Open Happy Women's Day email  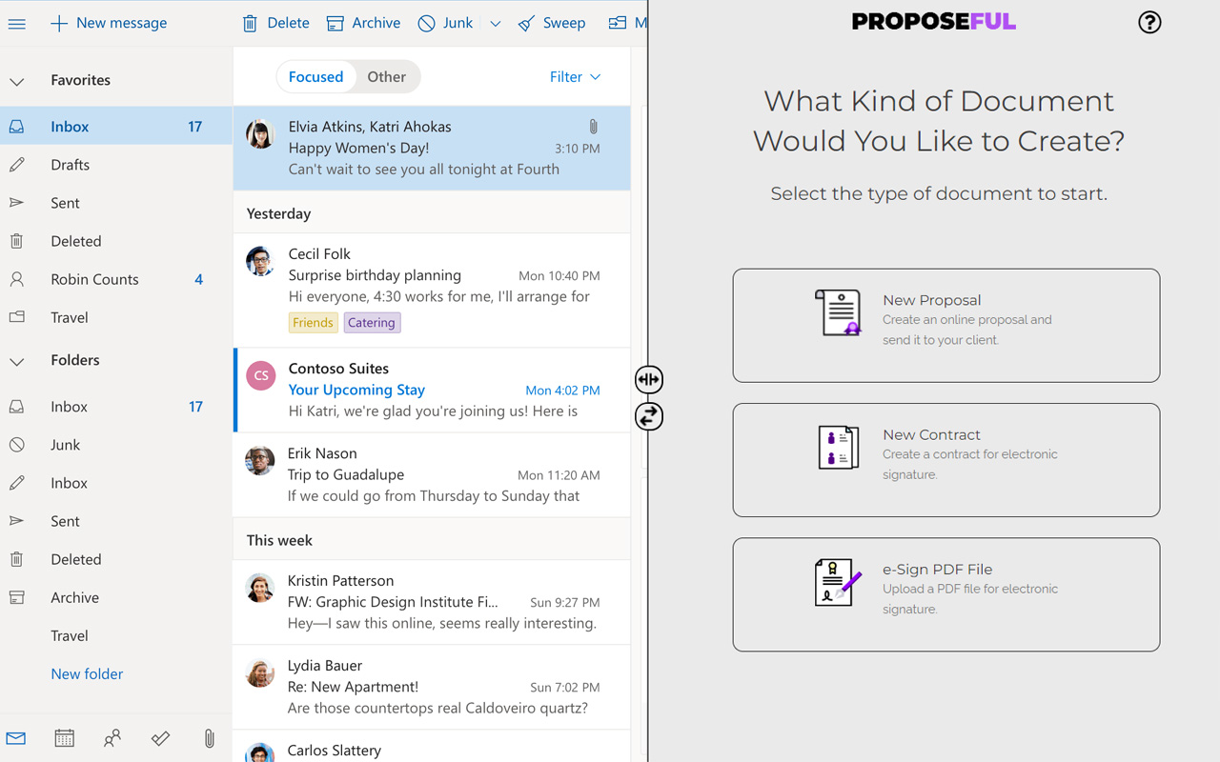point(432,148)
